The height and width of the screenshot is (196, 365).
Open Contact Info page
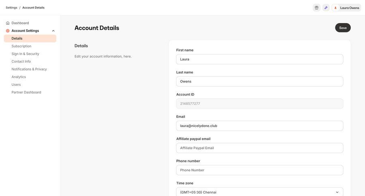(21, 62)
